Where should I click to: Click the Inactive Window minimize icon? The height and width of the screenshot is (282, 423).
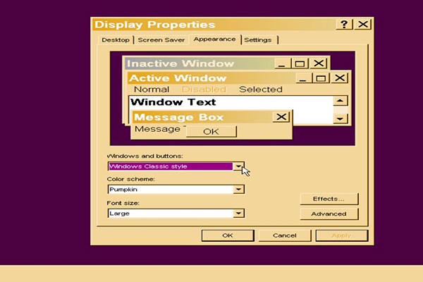click(x=282, y=63)
